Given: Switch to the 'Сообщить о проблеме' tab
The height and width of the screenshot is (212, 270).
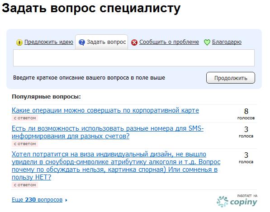Looking at the screenshot, I should (169, 42).
